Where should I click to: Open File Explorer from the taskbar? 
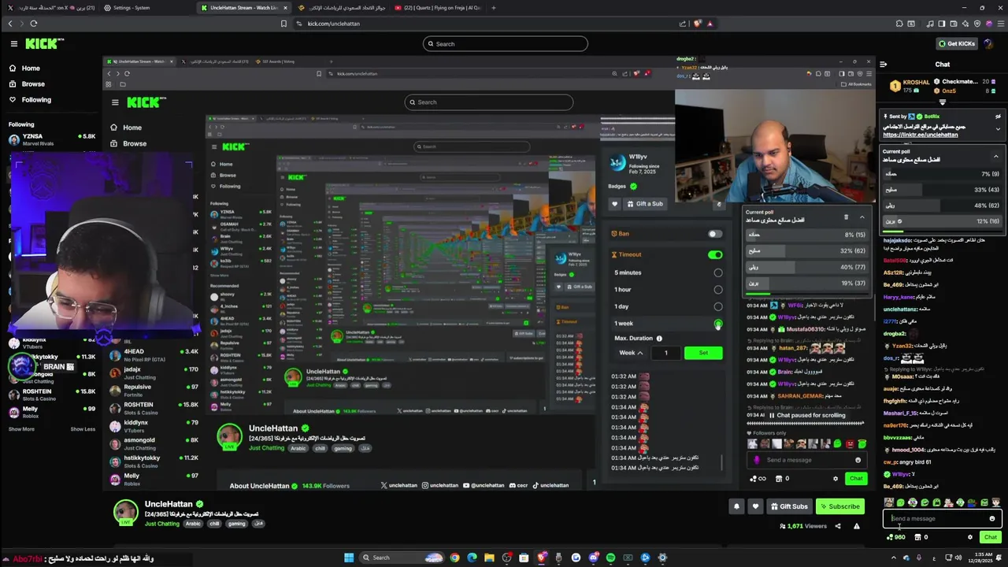(x=489, y=558)
